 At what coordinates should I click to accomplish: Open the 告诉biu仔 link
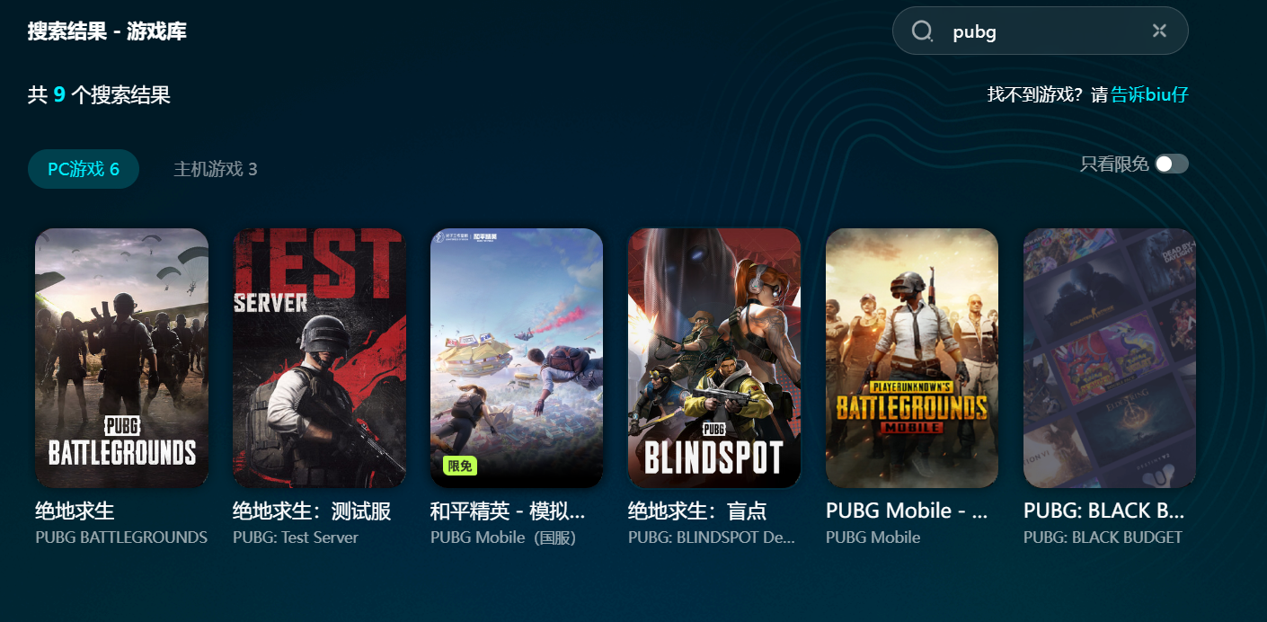1150,94
